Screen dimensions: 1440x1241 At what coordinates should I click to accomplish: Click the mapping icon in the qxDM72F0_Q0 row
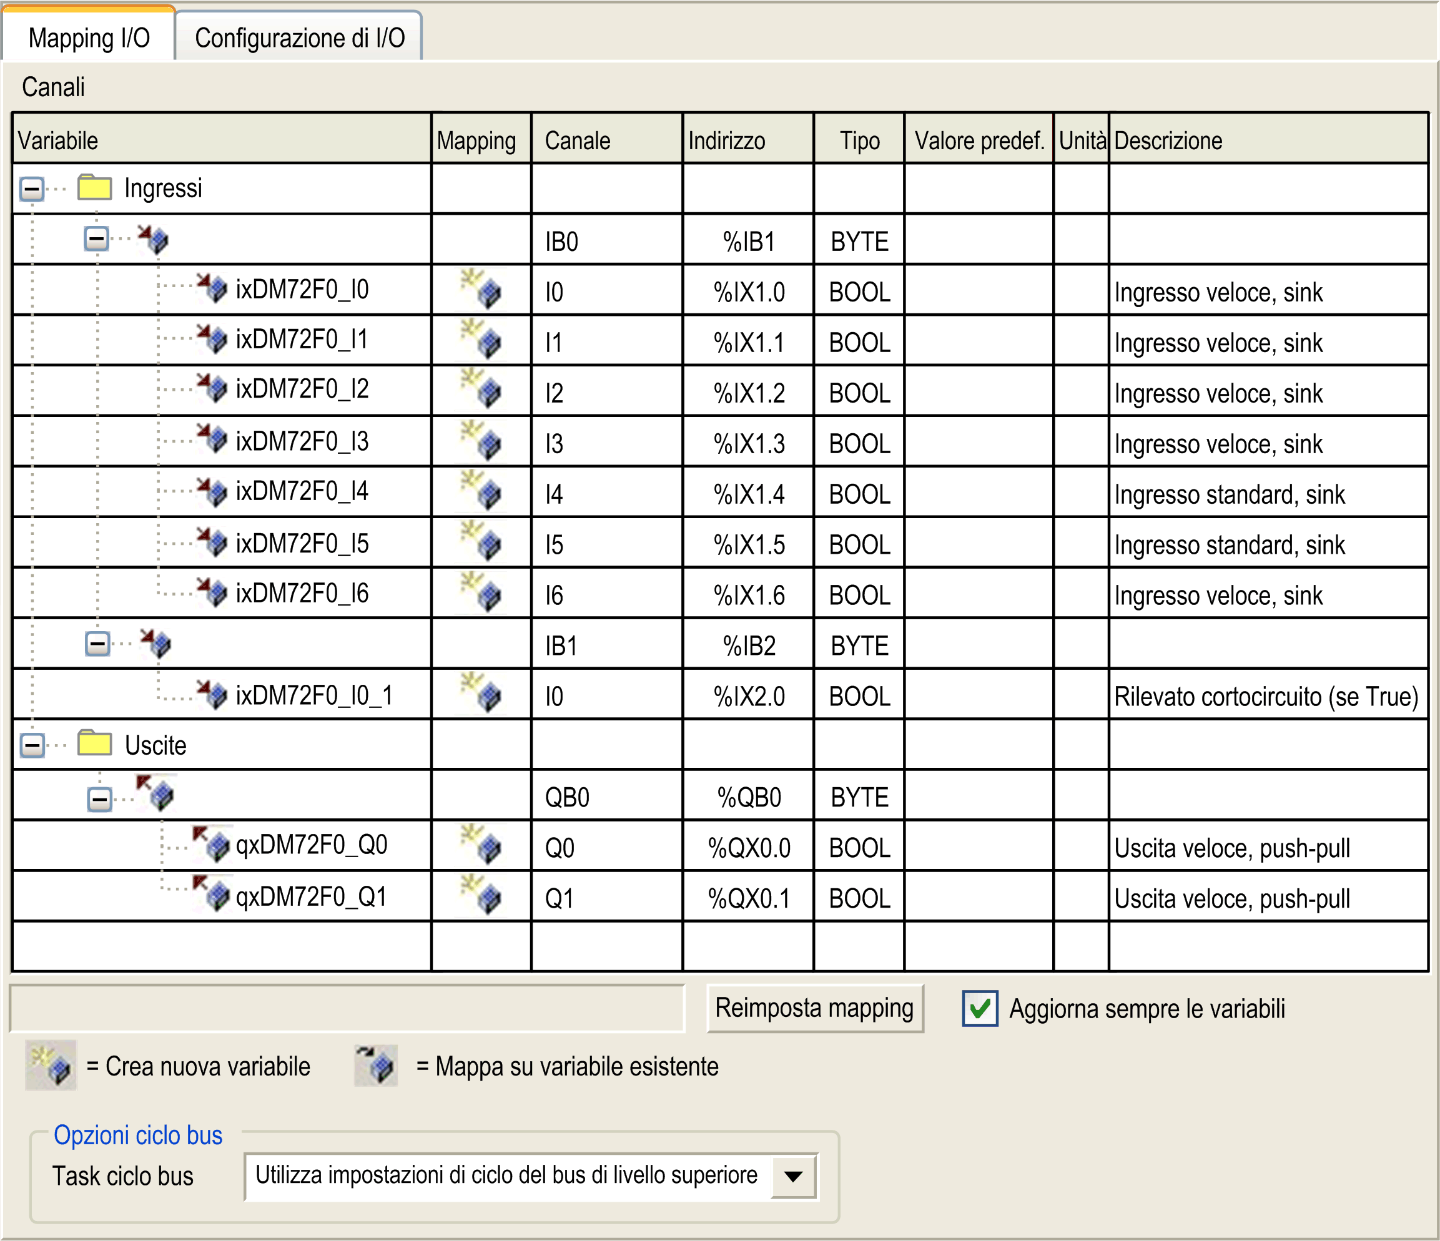pyautogui.click(x=481, y=844)
